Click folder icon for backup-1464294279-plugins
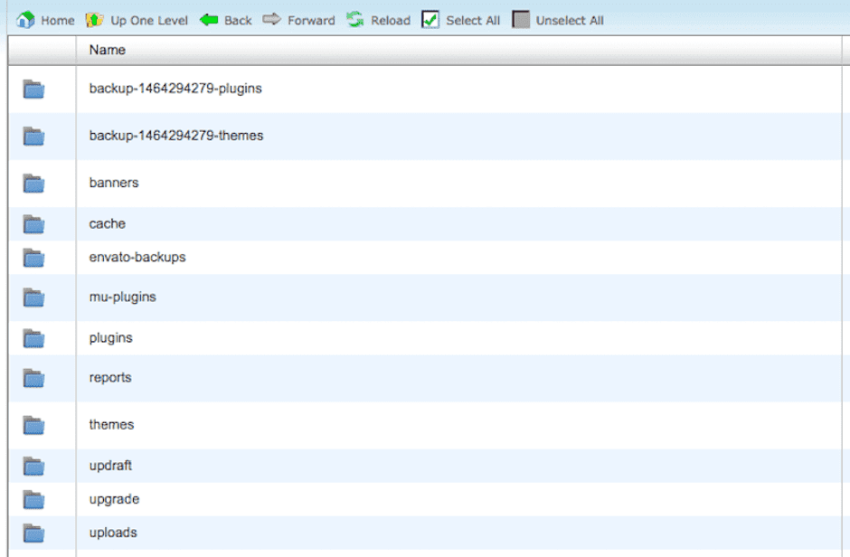 tap(33, 89)
